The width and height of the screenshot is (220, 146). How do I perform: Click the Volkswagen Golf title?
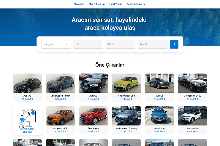[x=126, y=96]
